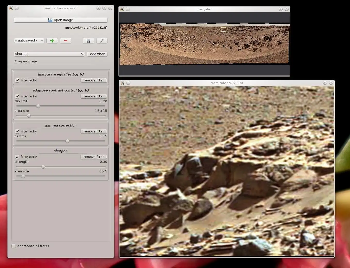Click the 'zoom enhance (2.95x)' window title text
The image size is (350, 268).
pos(227,83)
